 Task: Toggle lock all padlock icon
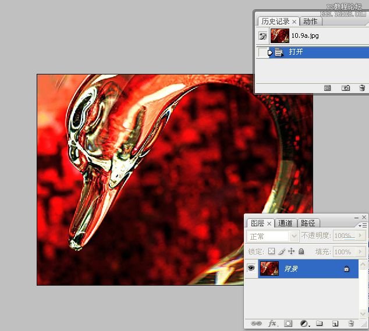(x=301, y=251)
